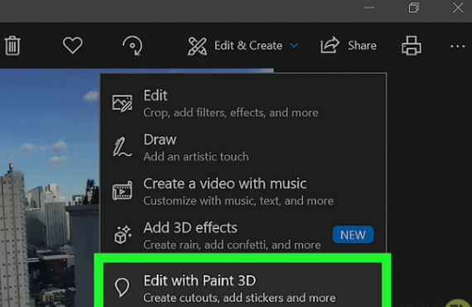472x307 pixels.
Task: Print the photo with printer icon
Action: tap(412, 46)
